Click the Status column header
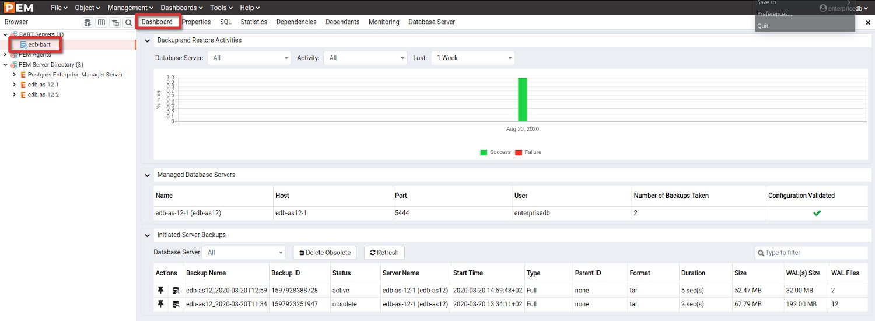The height and width of the screenshot is (321, 875). tap(342, 273)
